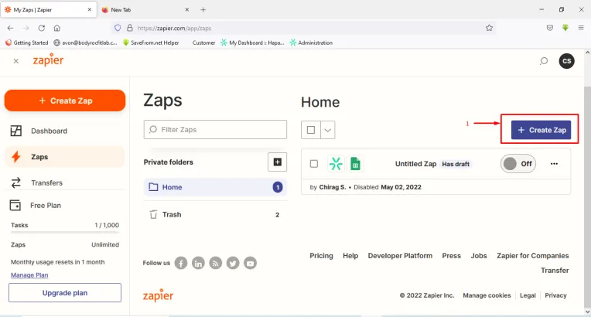The width and height of the screenshot is (591, 317).
Task: Open Zapier's Twitter page icon
Action: click(233, 263)
